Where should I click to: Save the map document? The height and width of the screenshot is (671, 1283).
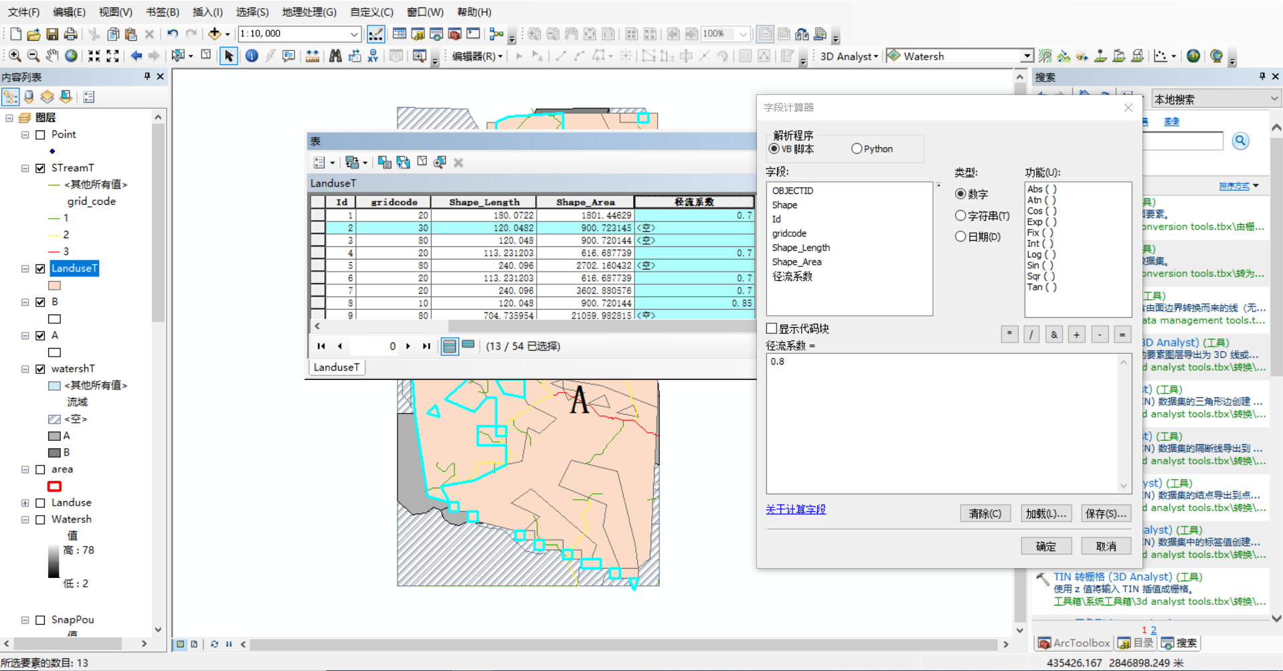52,33
